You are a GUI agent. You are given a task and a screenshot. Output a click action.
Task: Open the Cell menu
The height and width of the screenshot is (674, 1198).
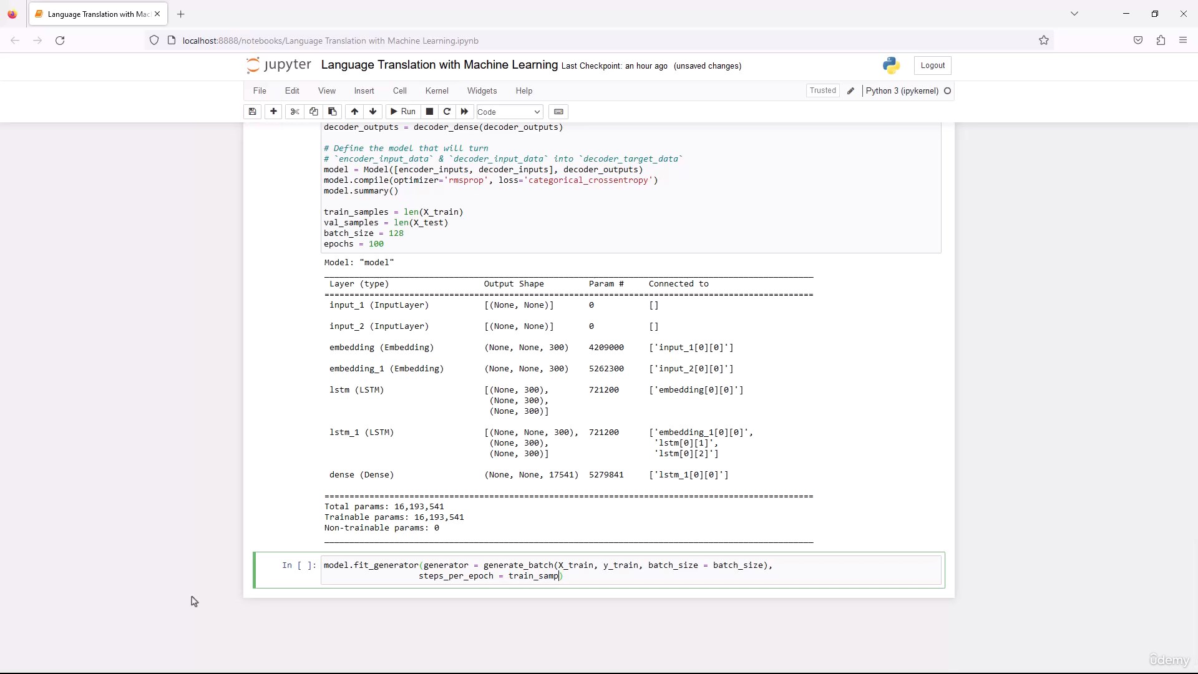click(400, 91)
